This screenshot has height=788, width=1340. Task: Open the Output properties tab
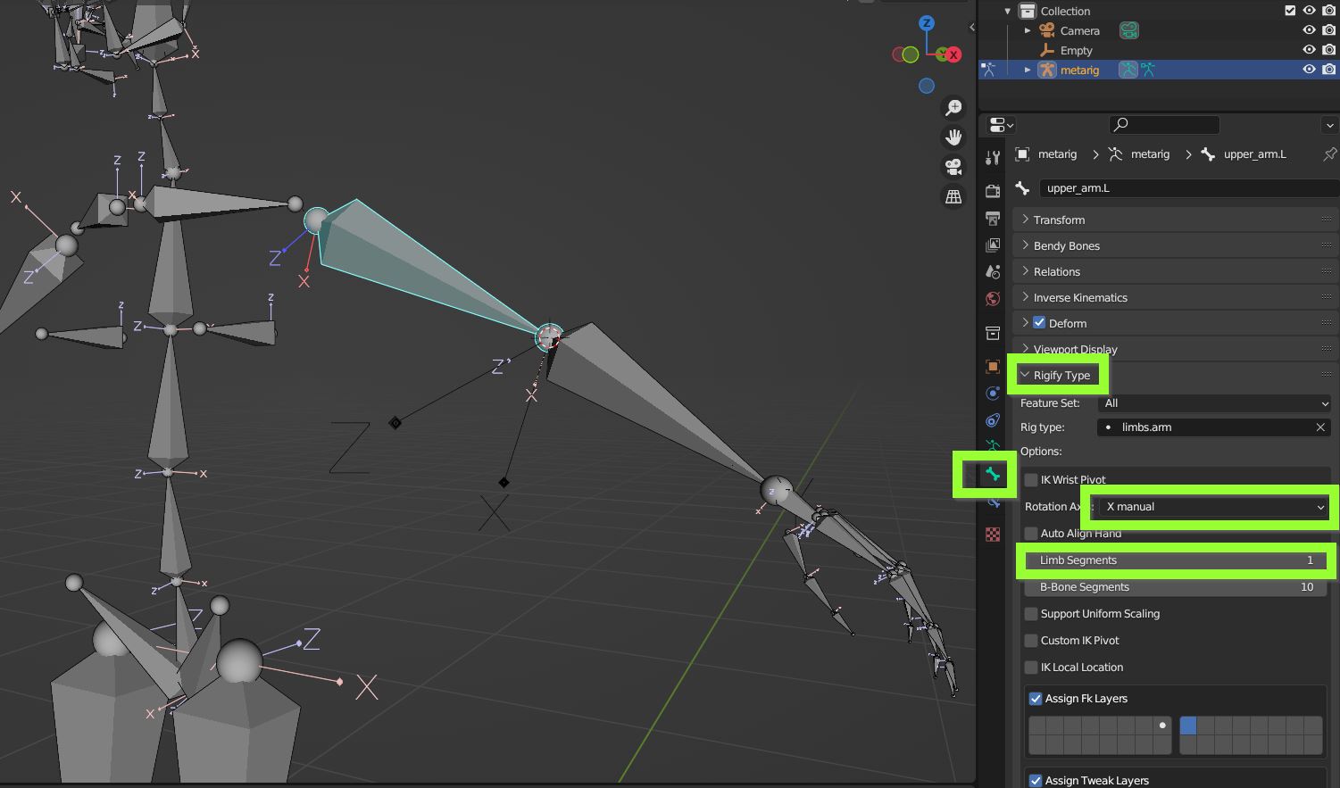coord(993,218)
